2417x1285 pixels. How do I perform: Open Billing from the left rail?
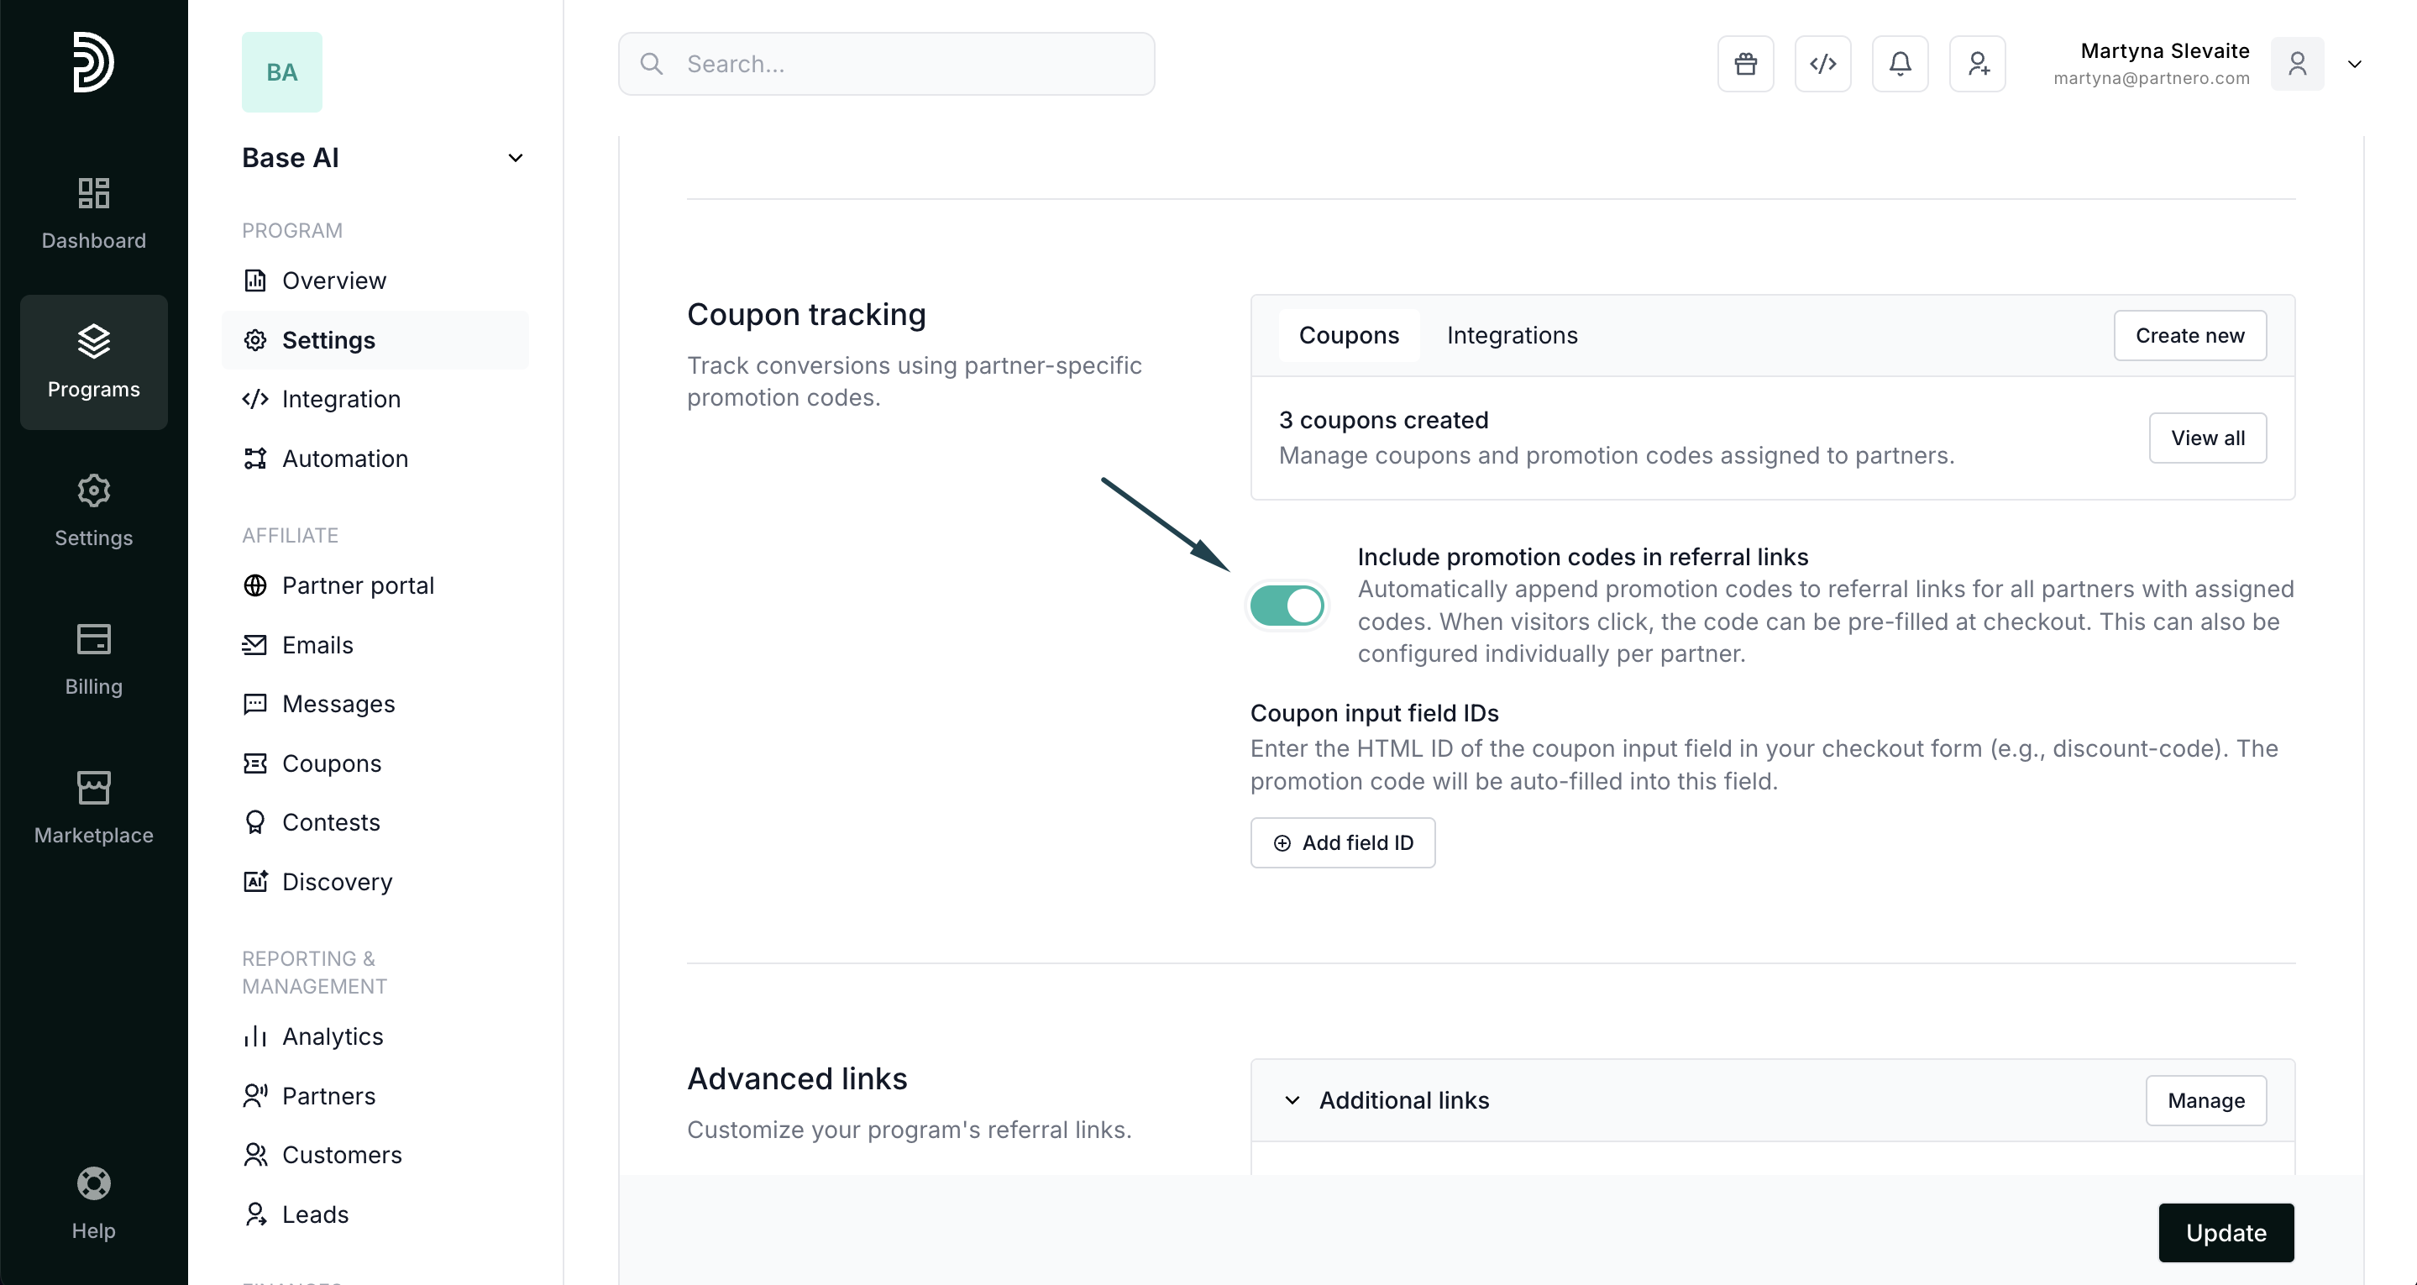pos(94,659)
